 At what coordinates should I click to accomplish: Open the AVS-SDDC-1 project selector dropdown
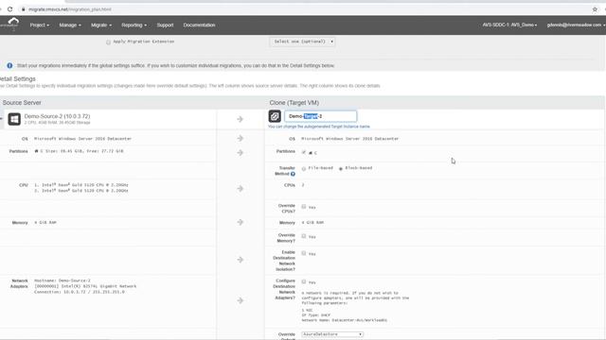pyautogui.click(x=509, y=25)
